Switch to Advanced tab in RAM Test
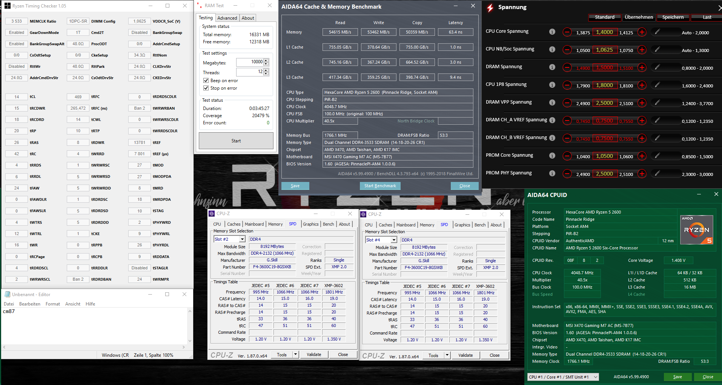722x385 pixels. [227, 18]
